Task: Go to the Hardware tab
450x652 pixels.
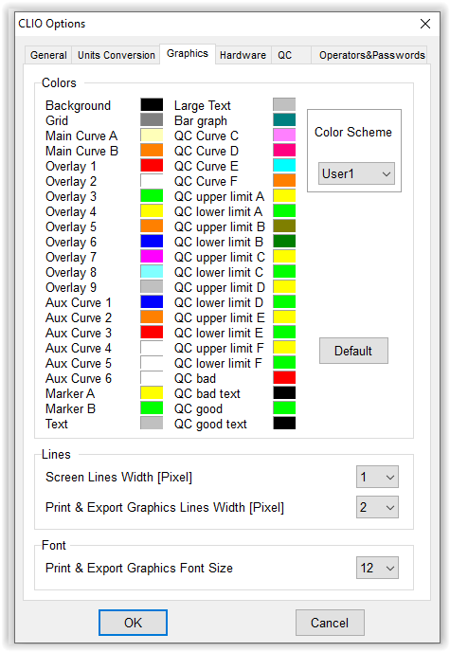Action: [243, 55]
